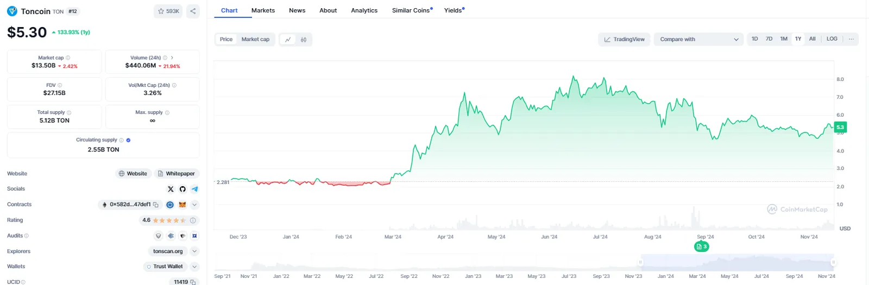Open the GitHub social icon
This screenshot has width=869, height=285.
click(x=182, y=189)
